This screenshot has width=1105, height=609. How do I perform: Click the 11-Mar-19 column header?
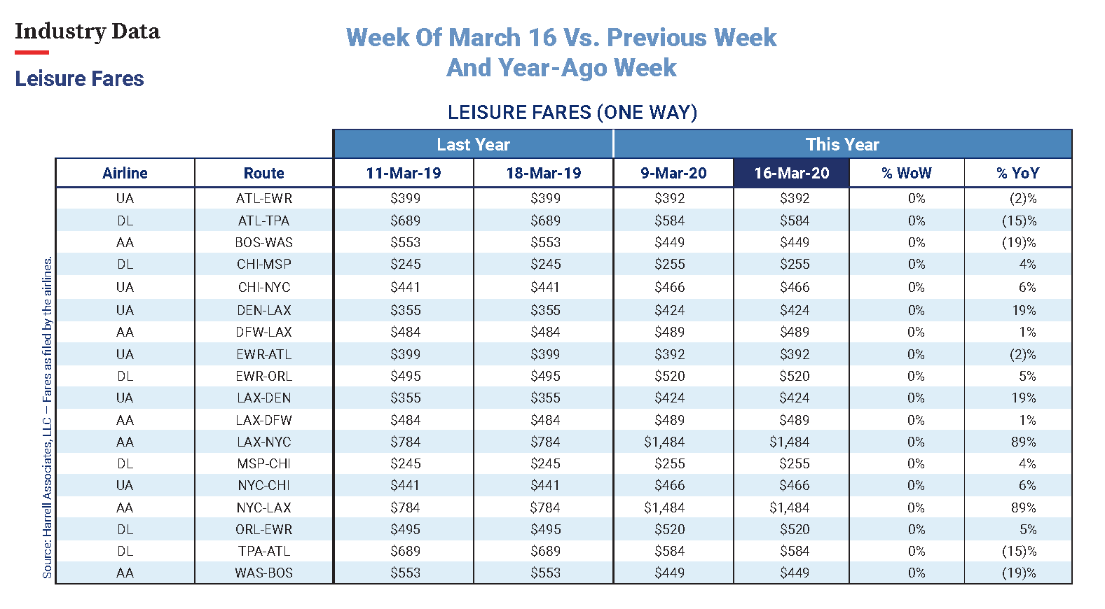point(404,173)
